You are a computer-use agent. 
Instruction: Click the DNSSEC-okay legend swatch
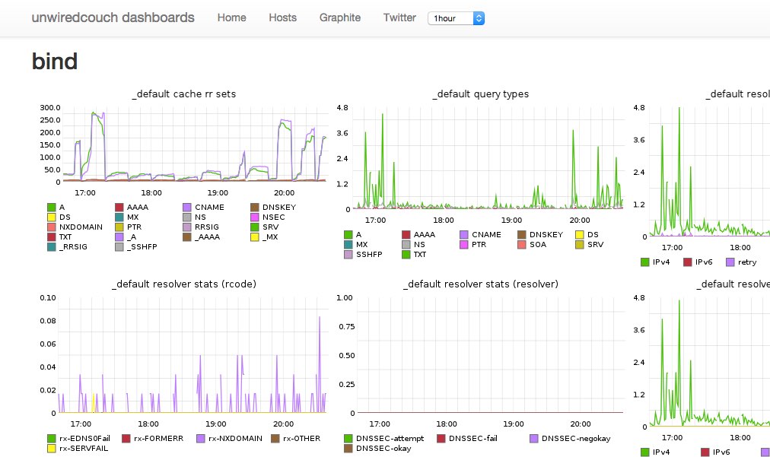coord(348,448)
